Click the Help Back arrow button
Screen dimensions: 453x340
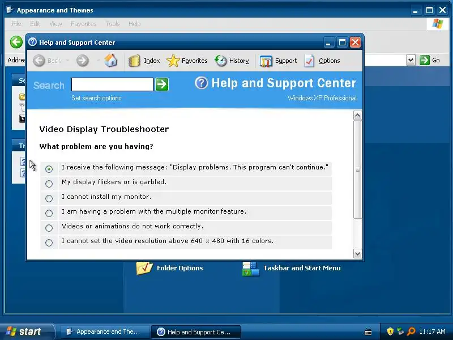click(x=39, y=61)
